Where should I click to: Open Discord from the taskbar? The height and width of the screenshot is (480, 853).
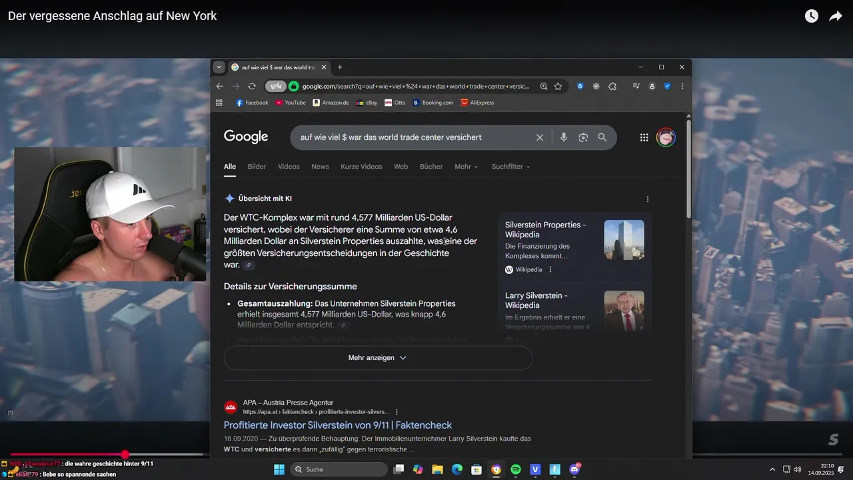[574, 469]
